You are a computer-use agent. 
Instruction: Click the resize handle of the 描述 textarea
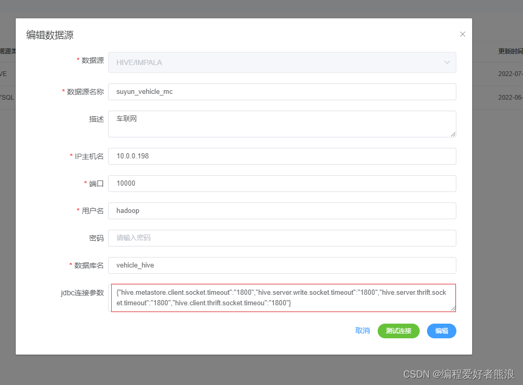[x=453, y=135]
